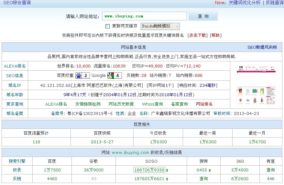The height and width of the screenshot is (185, 284).
Task: Toggle the 更新网页缓存 checkbox
Action: coord(108,26)
